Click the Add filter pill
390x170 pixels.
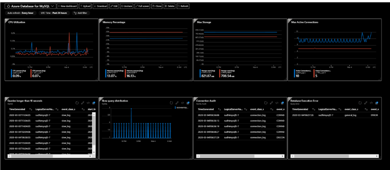81,13
